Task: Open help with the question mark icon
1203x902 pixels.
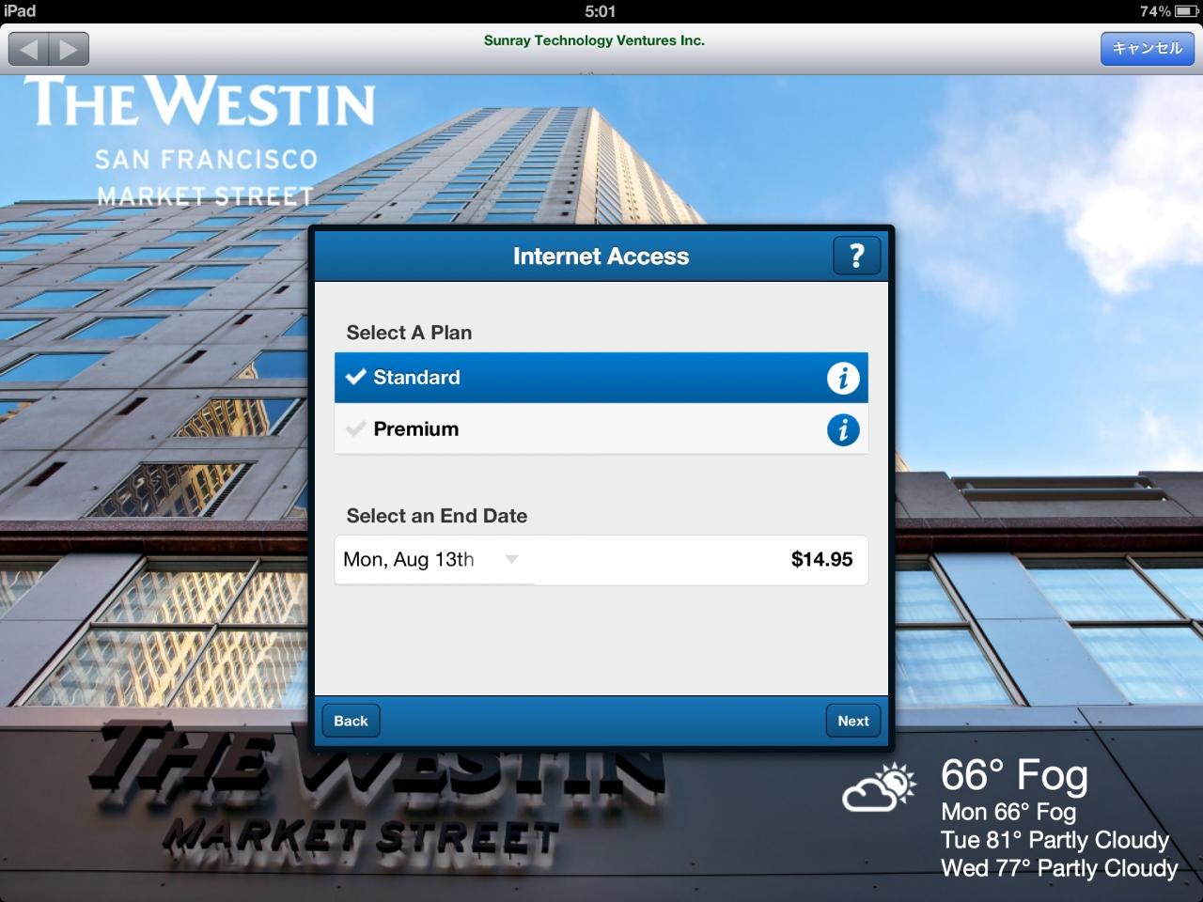Action: click(x=856, y=256)
